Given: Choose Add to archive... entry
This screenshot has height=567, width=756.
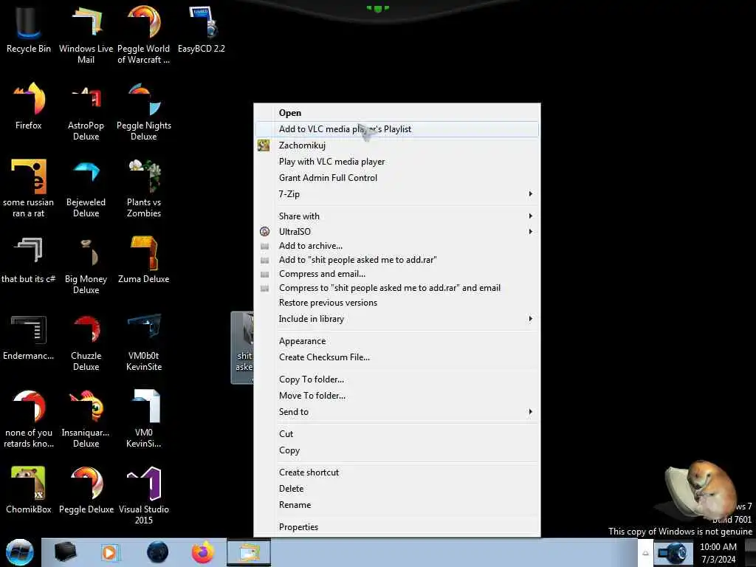Looking at the screenshot, I should [396, 246].
